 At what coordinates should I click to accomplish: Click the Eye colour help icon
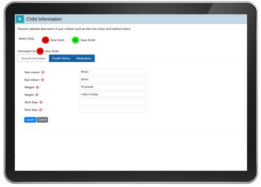(42, 80)
